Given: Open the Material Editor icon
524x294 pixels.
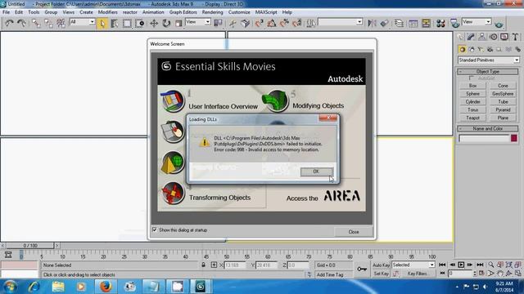Looking at the screenshot, I should 440,23.
